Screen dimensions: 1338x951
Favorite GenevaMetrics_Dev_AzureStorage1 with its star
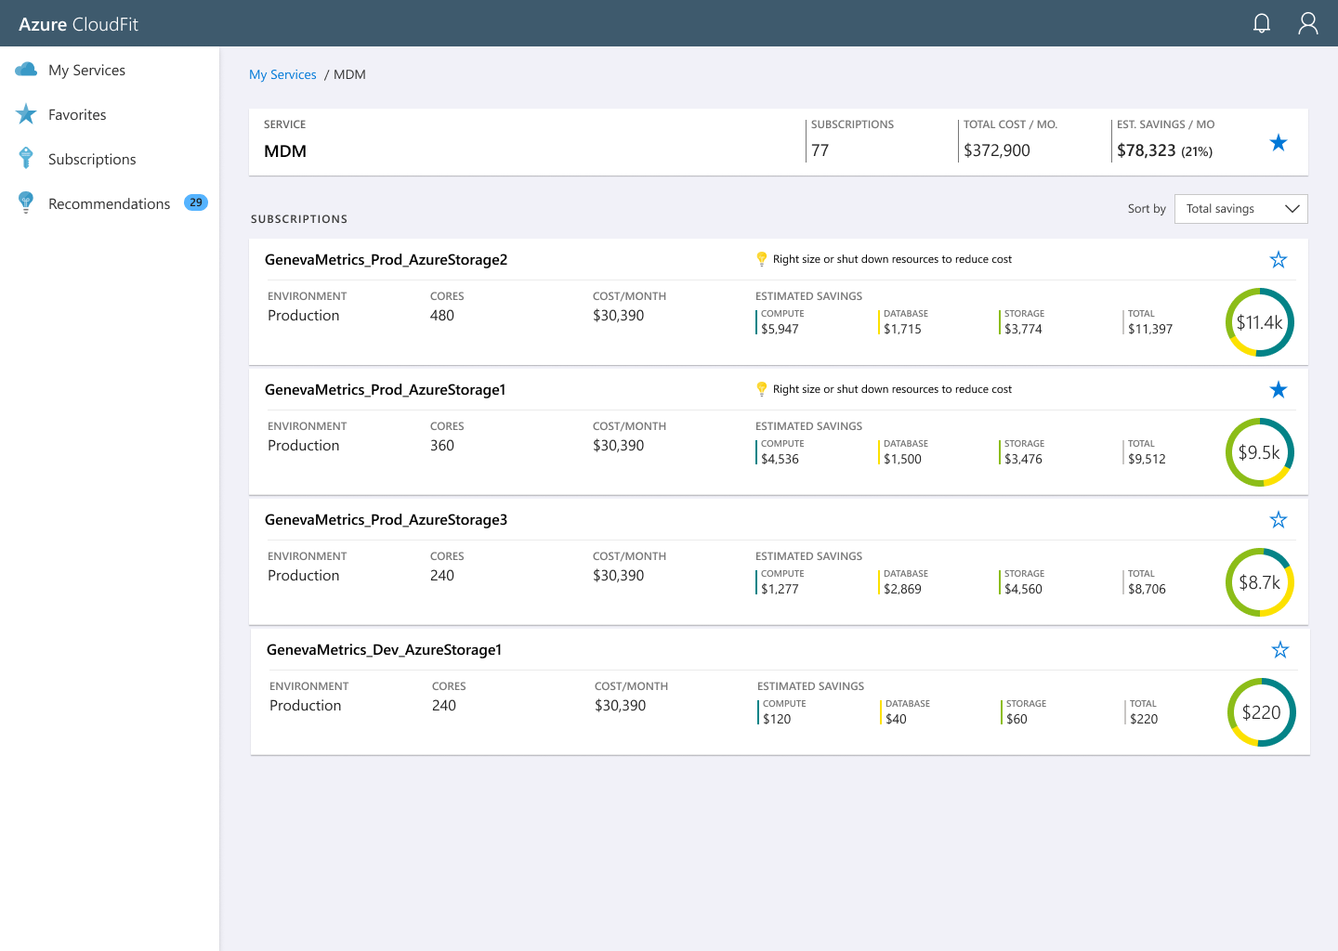(x=1280, y=649)
